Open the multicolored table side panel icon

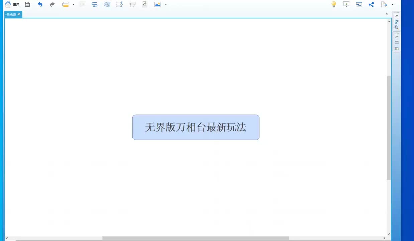click(x=397, y=49)
